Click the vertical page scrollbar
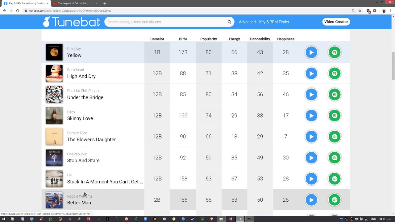Viewport: 395px width, 222px height. (x=393, y=66)
